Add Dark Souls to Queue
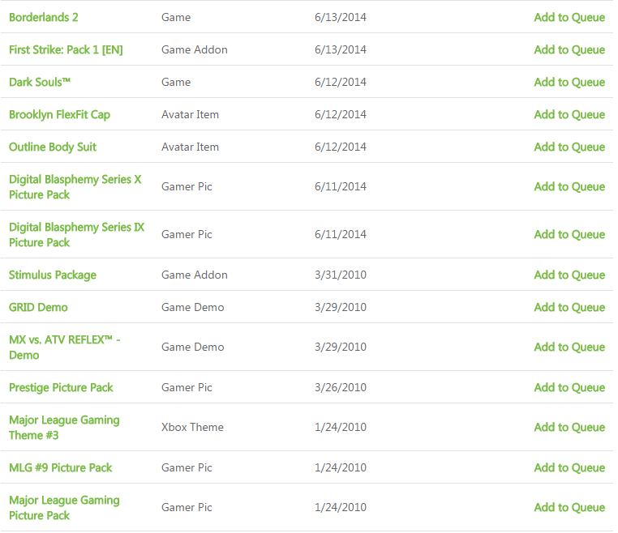 tap(569, 83)
